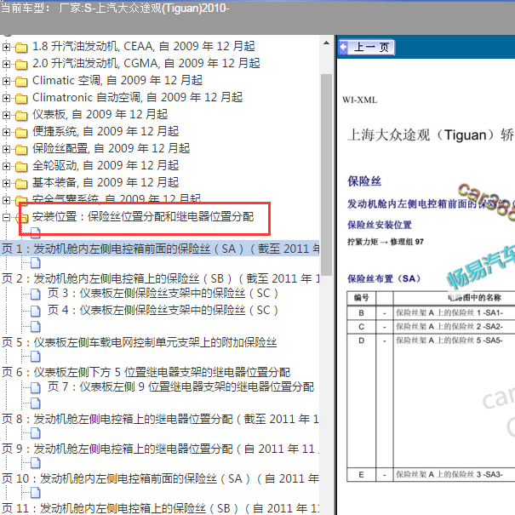Click document icon beside 页 3 entry
This screenshot has width=515, height=515.
pos(36,294)
